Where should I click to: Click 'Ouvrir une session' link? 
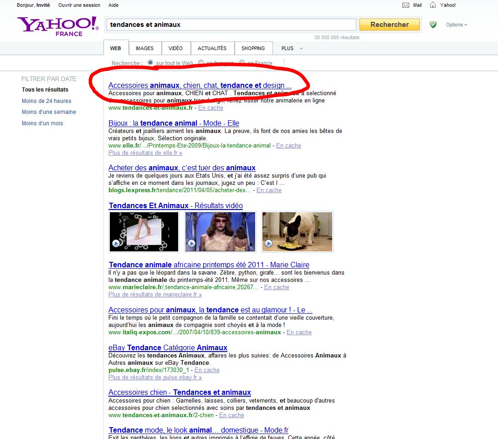pos(79,5)
